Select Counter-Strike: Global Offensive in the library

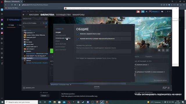(35, 35)
